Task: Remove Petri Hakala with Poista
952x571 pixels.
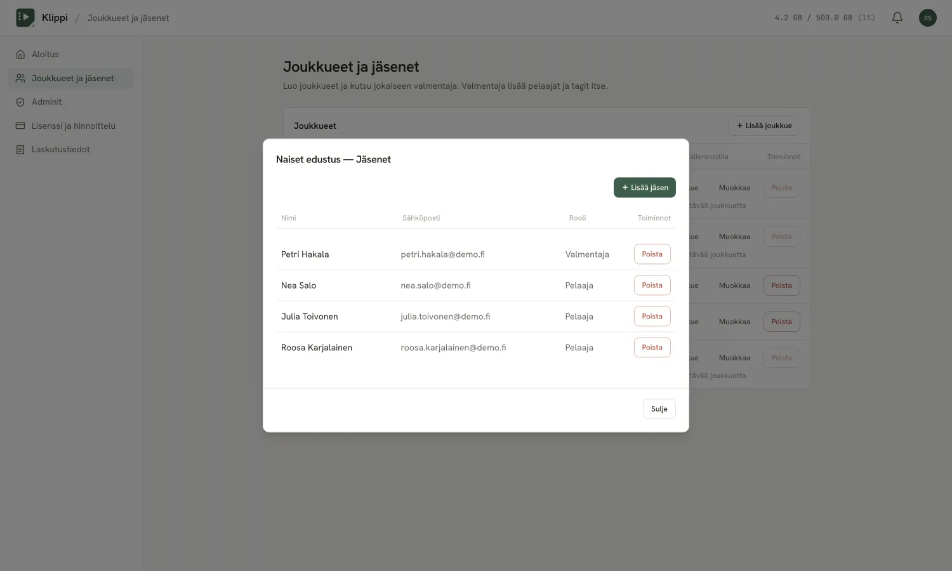Action: (x=652, y=254)
